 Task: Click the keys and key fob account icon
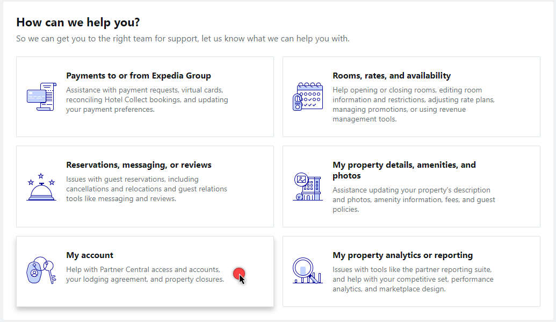pyautogui.click(x=41, y=270)
